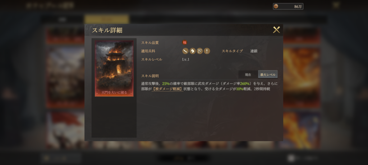This screenshot has width=368, height=165.
Task: Tap the copper coin icon beside 86万
Action: (x=276, y=6)
